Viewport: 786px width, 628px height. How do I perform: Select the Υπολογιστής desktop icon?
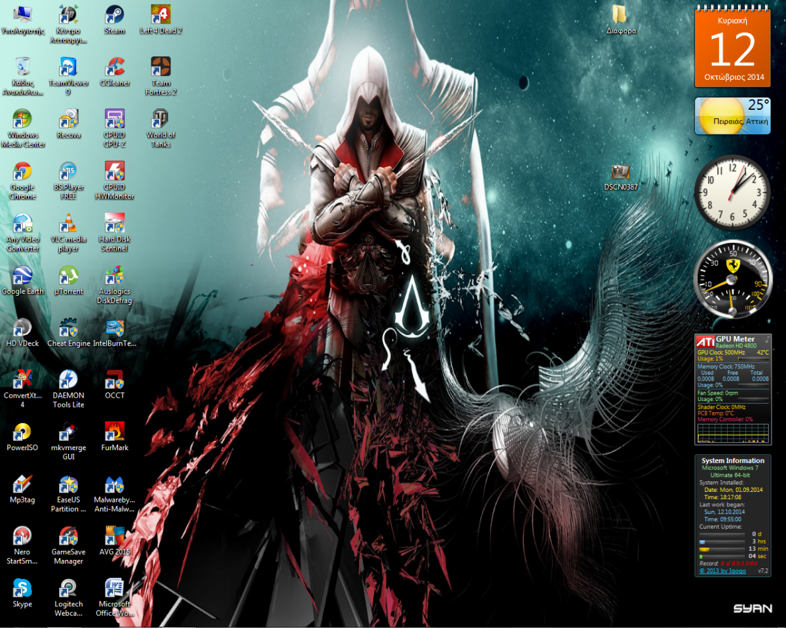pyautogui.click(x=22, y=20)
